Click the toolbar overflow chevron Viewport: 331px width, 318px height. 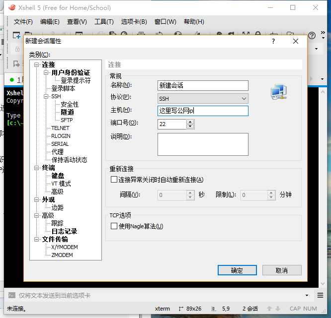323,32
